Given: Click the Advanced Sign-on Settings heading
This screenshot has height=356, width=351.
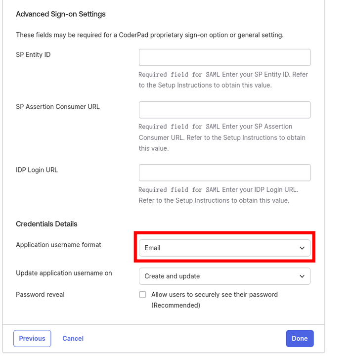Looking at the screenshot, I should click(x=61, y=14).
